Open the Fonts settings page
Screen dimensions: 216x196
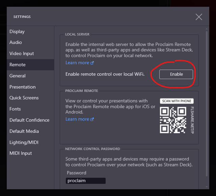[x=15, y=109]
